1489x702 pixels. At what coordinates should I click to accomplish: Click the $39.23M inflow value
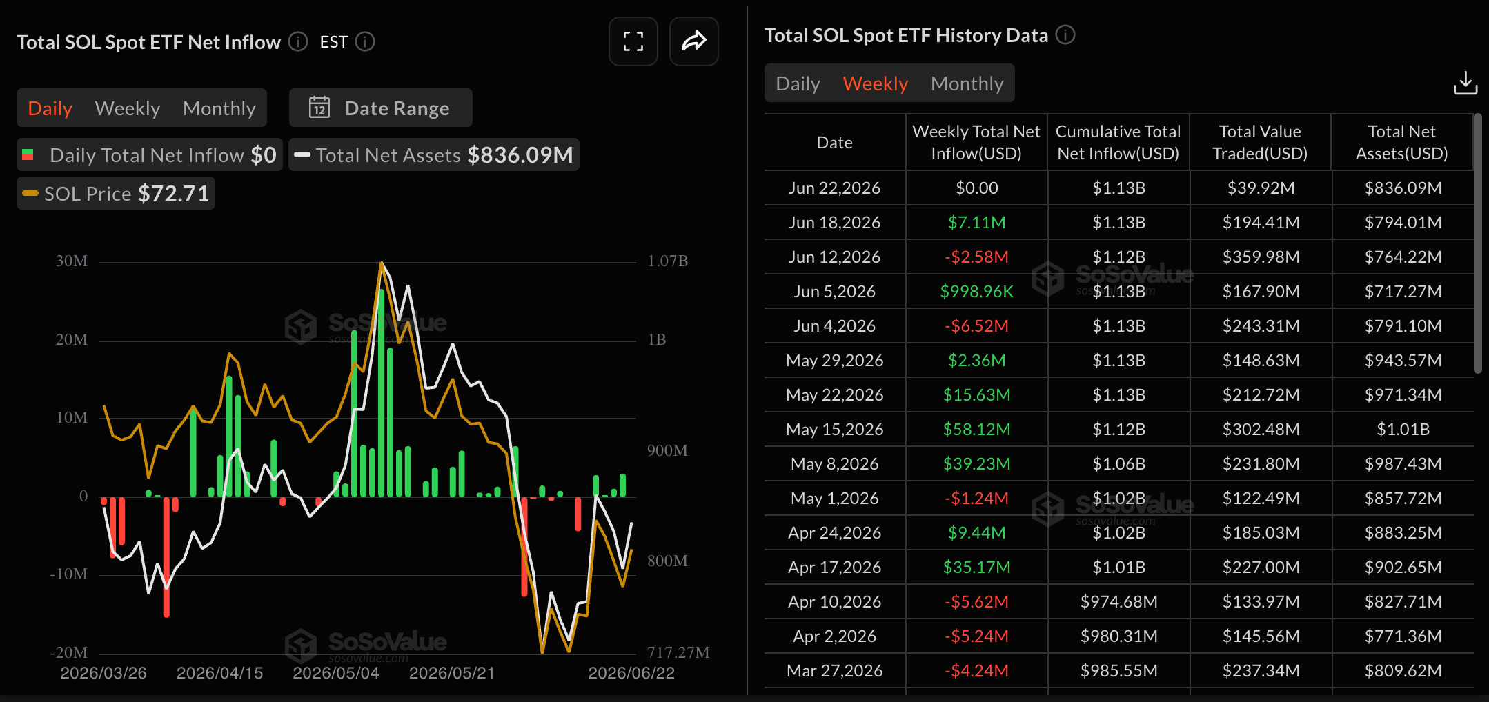pyautogui.click(x=976, y=464)
